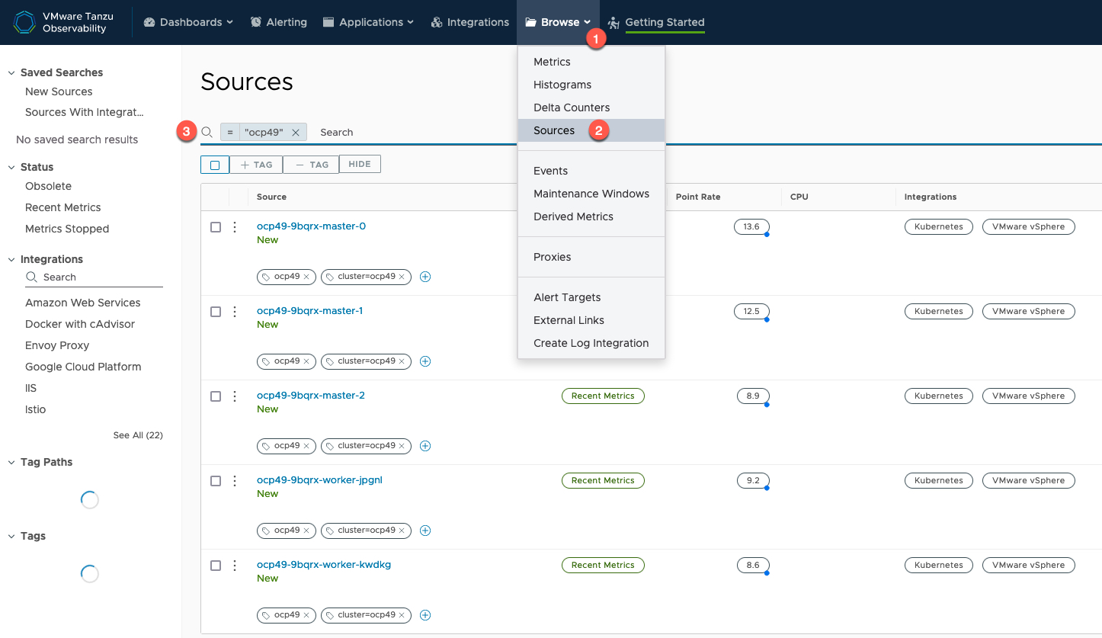Remove the "ocp49" search filter chip
Viewport: 1102px width, 638px height.
[296, 132]
